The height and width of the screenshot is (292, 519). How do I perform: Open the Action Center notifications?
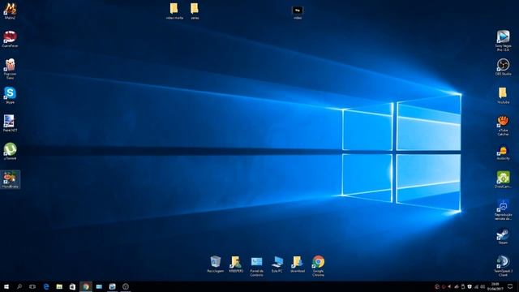pyautogui.click(x=510, y=286)
